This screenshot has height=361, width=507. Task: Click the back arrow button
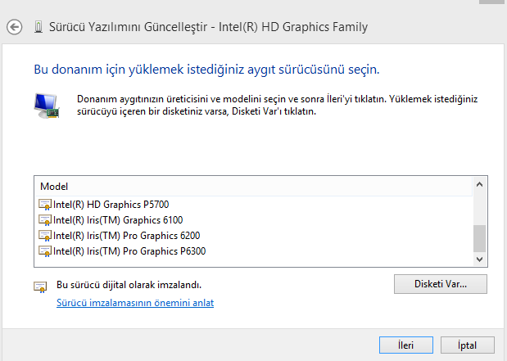(14, 28)
